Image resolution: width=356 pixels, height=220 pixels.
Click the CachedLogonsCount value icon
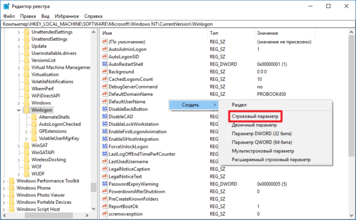pyautogui.click(x=105, y=79)
